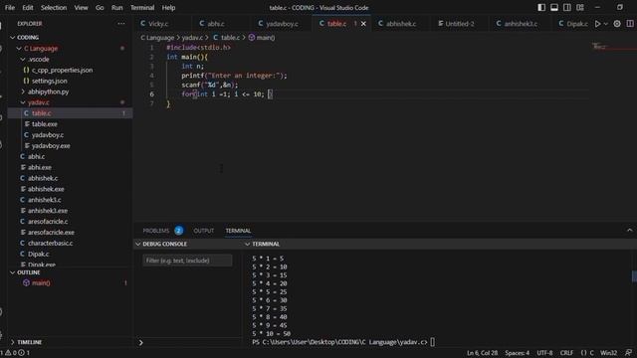Image resolution: width=637 pixels, height=358 pixels.
Task: Switch to Dipak.c editor tab
Action: point(576,24)
